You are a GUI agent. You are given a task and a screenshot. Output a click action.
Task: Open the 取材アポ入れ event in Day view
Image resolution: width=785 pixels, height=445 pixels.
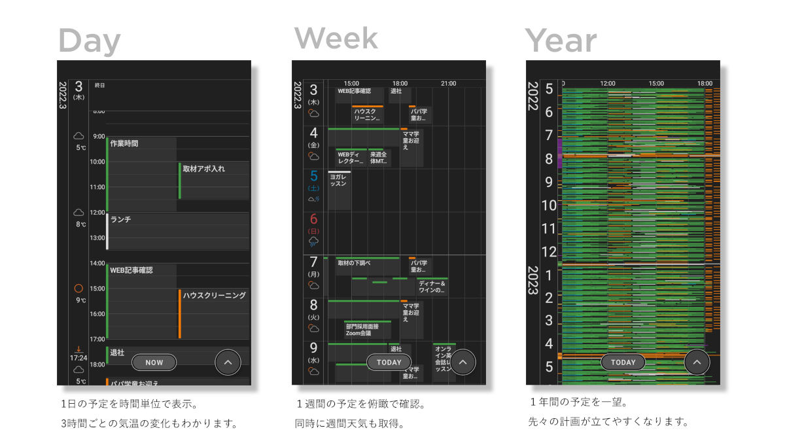[214, 181]
